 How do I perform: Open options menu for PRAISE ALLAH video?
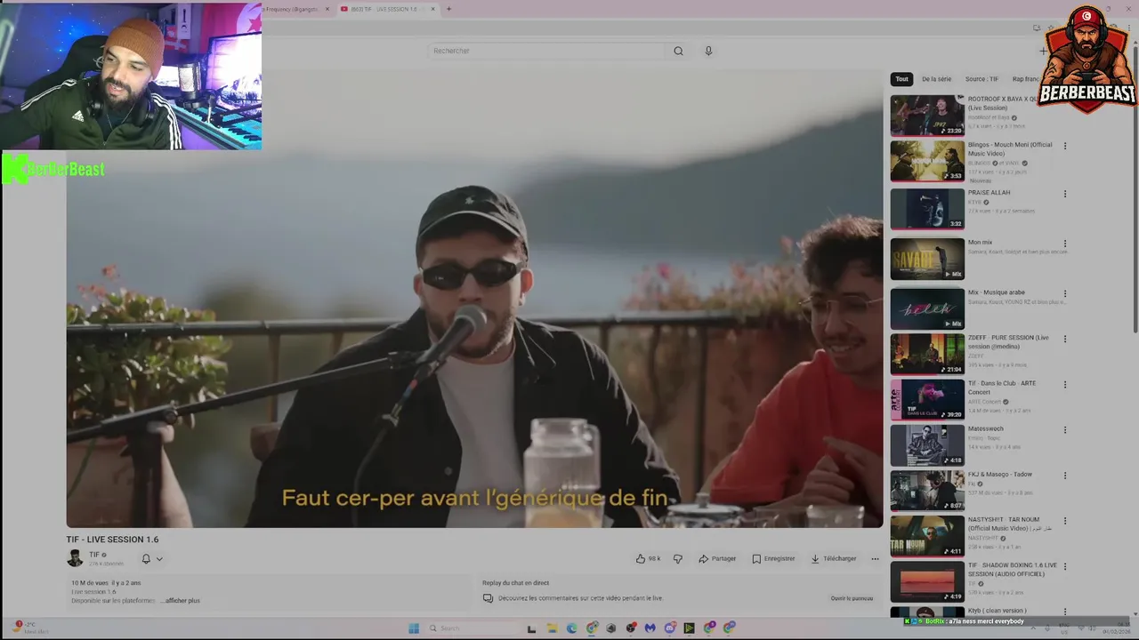(1064, 194)
